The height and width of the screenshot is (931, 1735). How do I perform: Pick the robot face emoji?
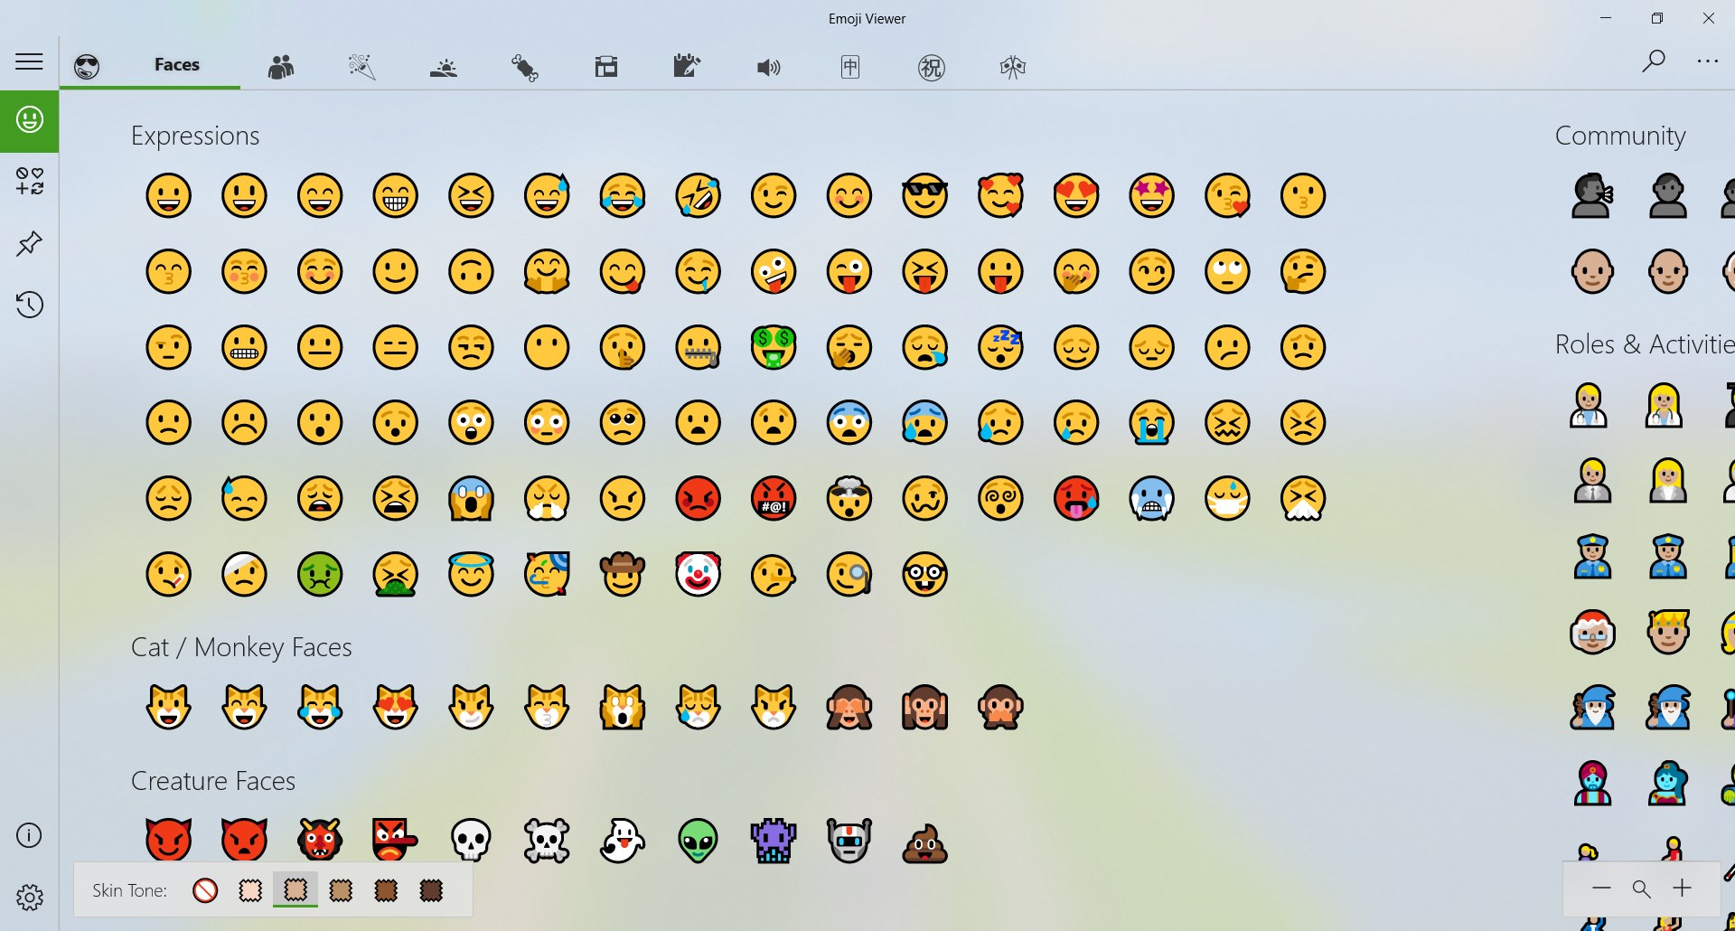coord(849,841)
